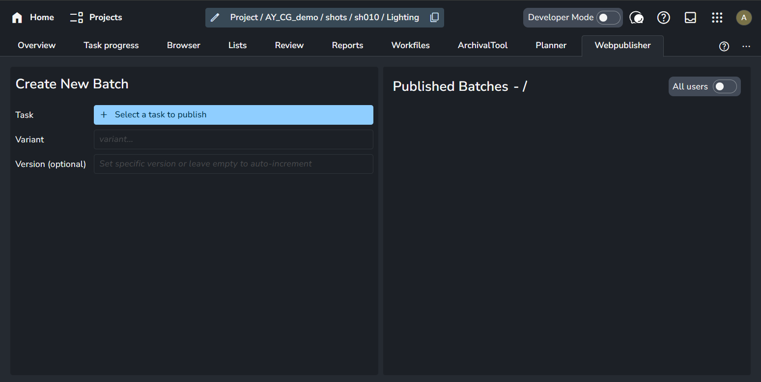Click the Variant input field
Screen dimensions: 761x382
[x=233, y=139]
